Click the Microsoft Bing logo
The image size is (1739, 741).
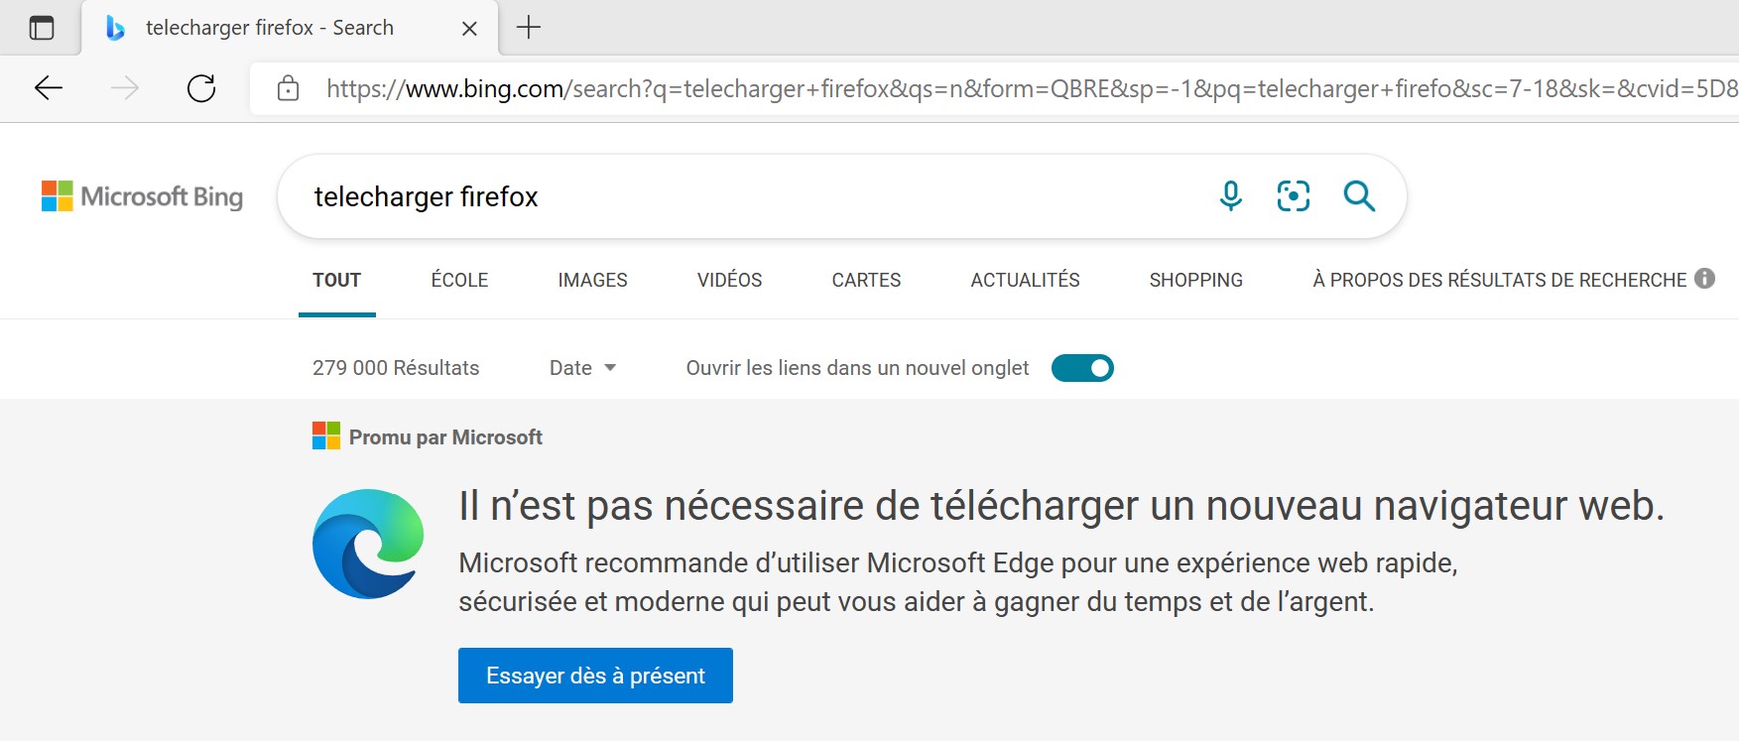142,196
